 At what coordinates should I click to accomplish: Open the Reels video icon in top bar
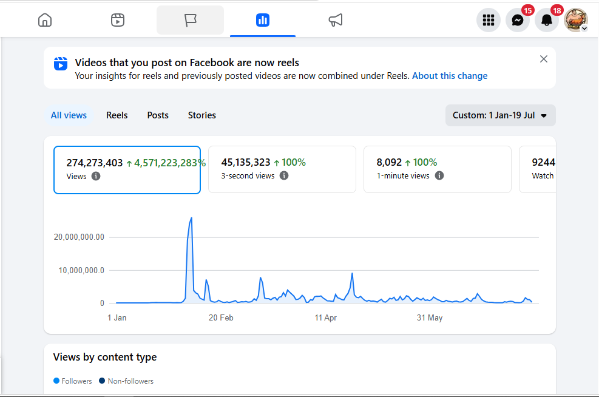(x=118, y=20)
